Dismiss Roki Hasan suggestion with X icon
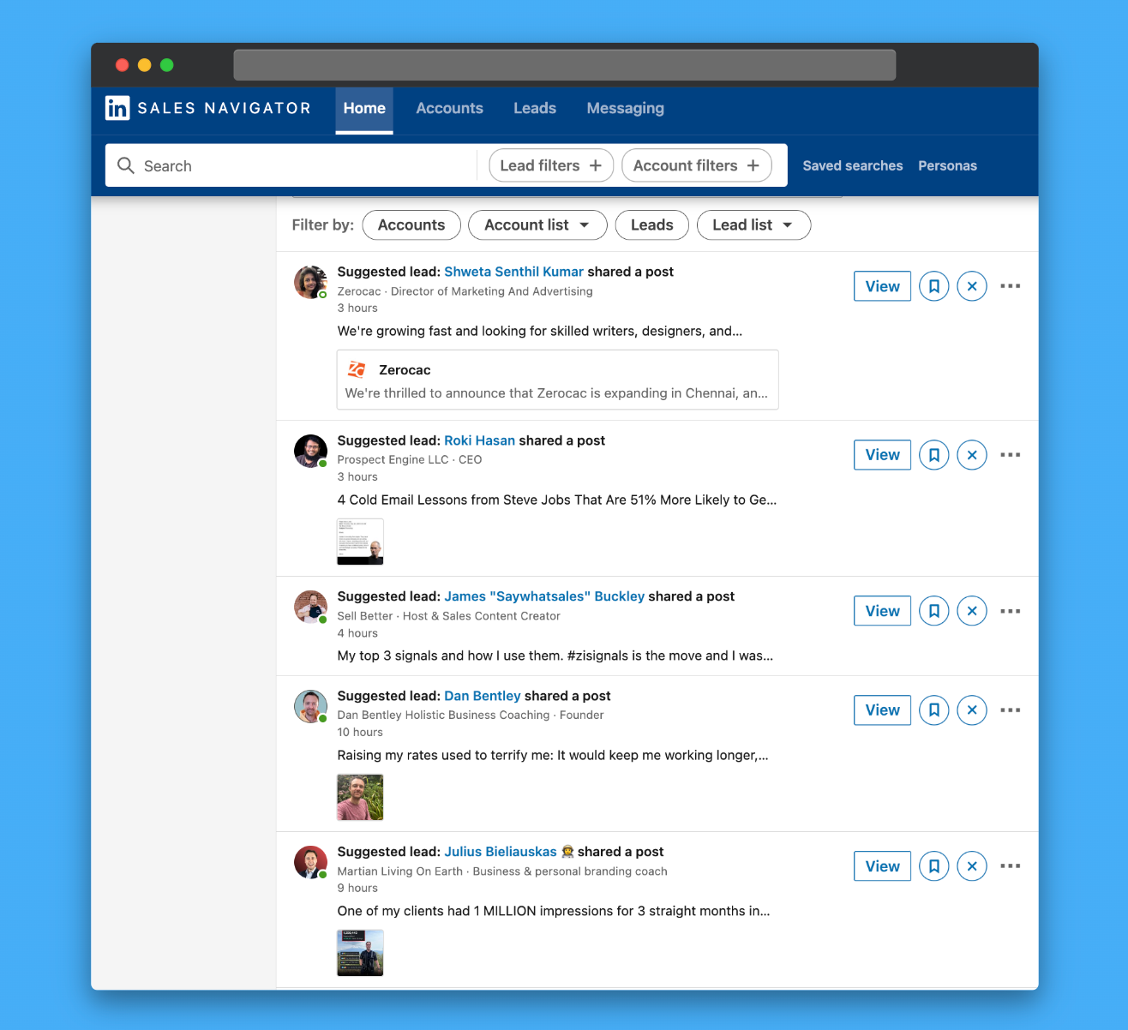The image size is (1128, 1030). pos(972,455)
